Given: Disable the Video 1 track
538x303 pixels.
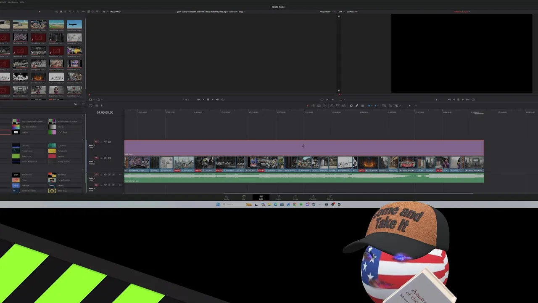Looking at the screenshot, I should coord(109,158).
